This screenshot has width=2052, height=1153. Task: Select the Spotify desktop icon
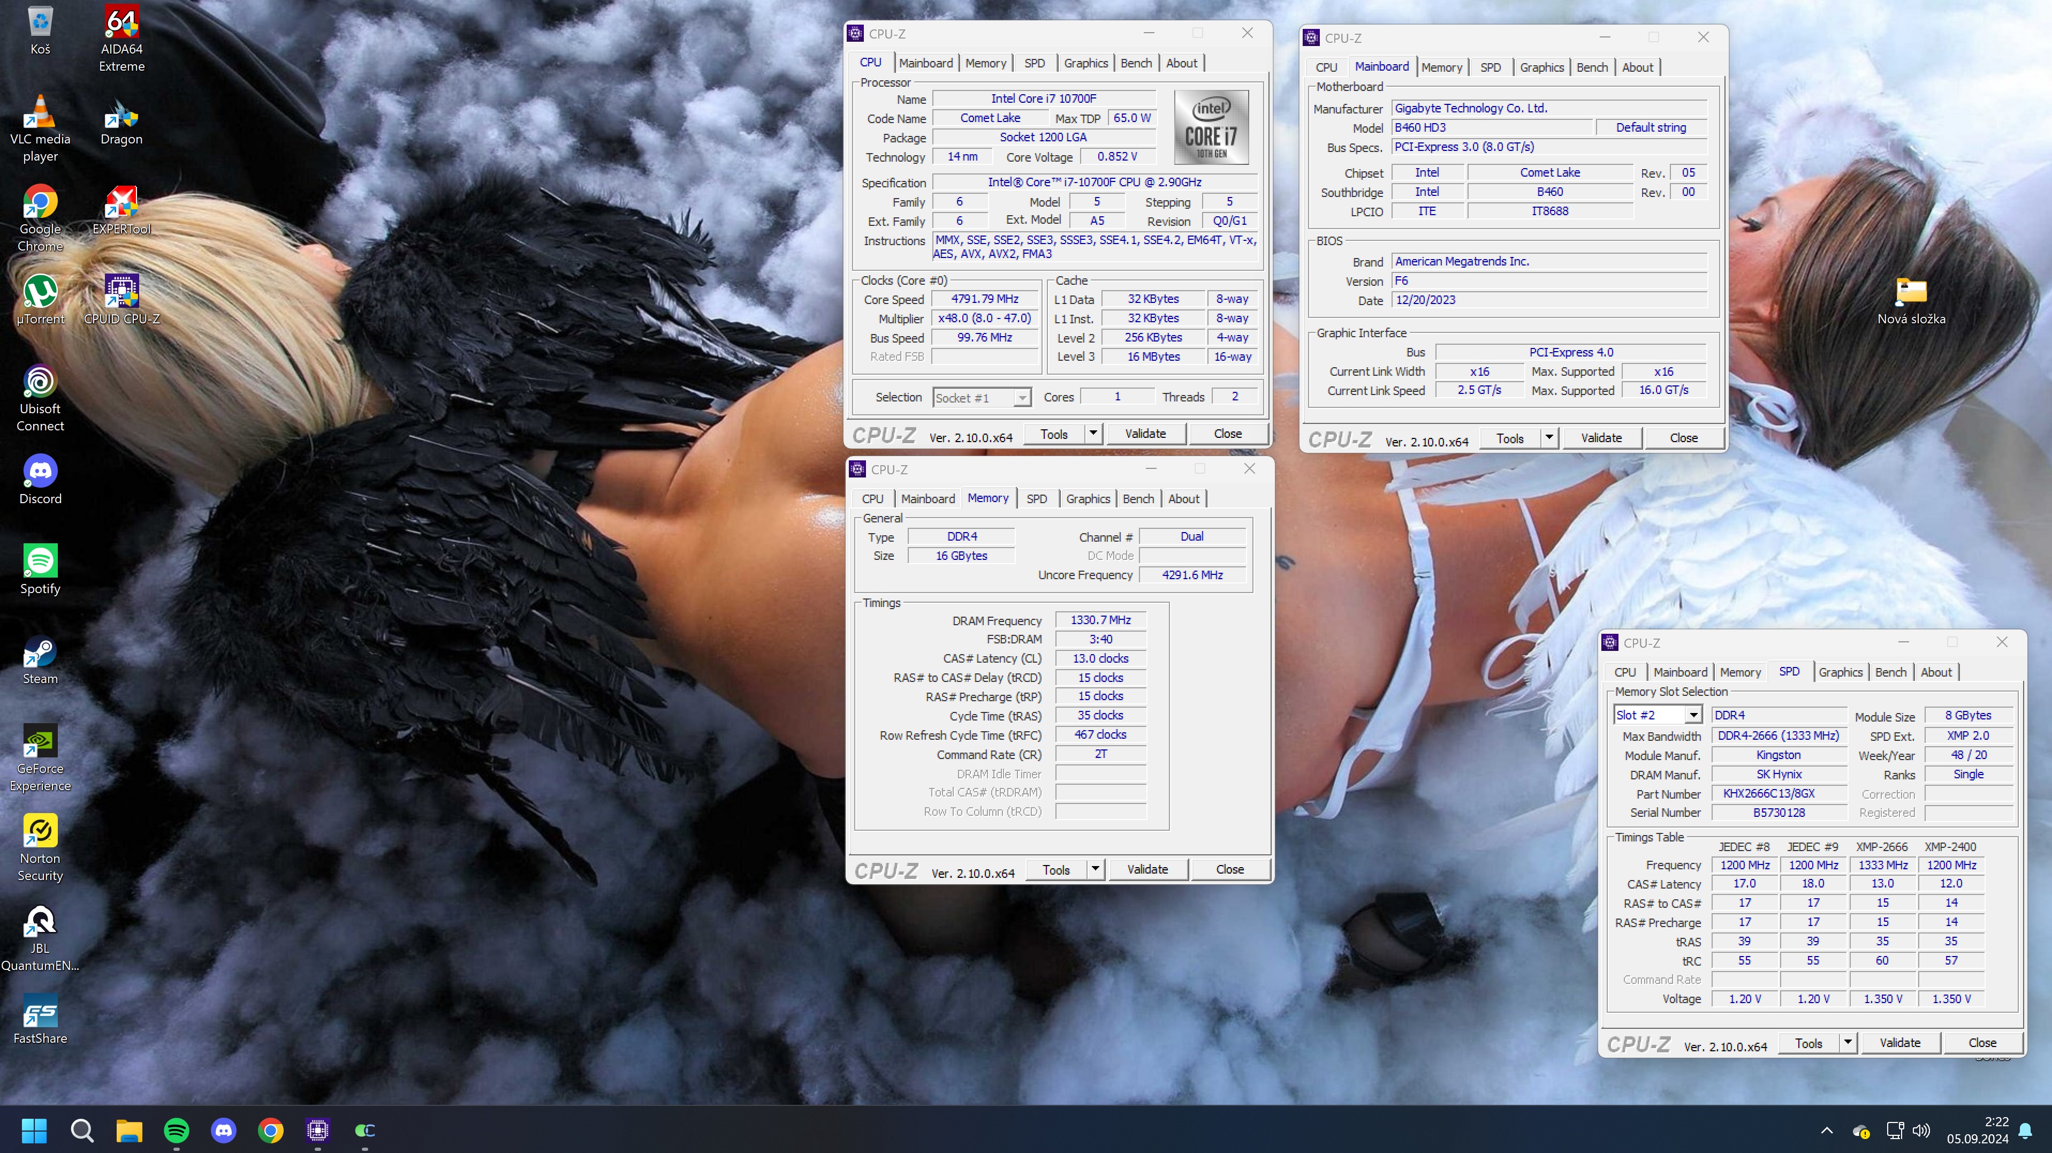(40, 570)
